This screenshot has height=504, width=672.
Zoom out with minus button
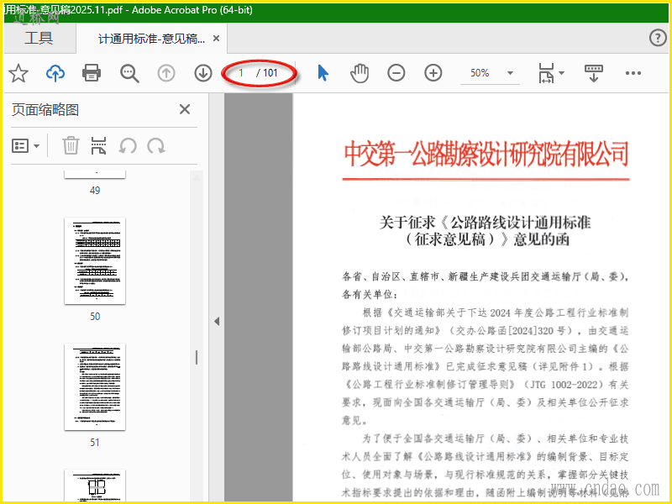396,73
